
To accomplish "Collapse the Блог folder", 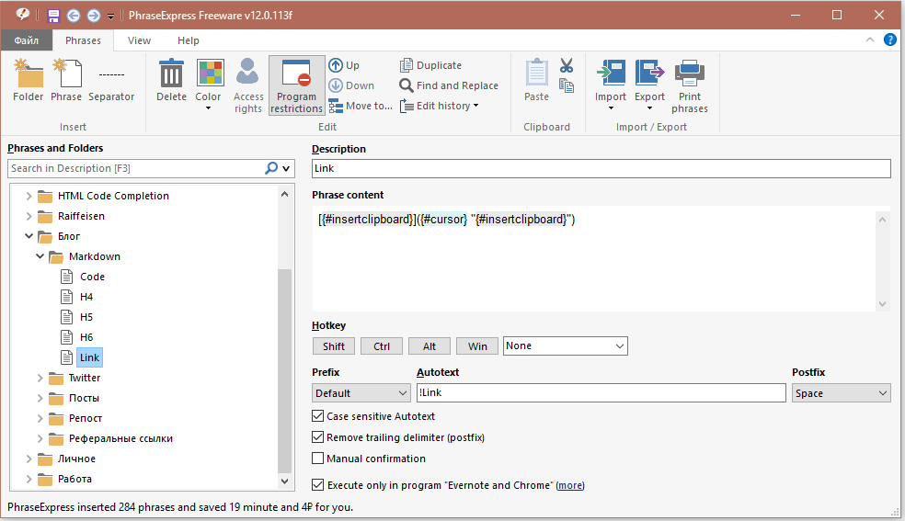I will [29, 236].
